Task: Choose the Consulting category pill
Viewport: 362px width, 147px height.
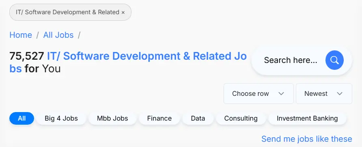Action: point(241,119)
